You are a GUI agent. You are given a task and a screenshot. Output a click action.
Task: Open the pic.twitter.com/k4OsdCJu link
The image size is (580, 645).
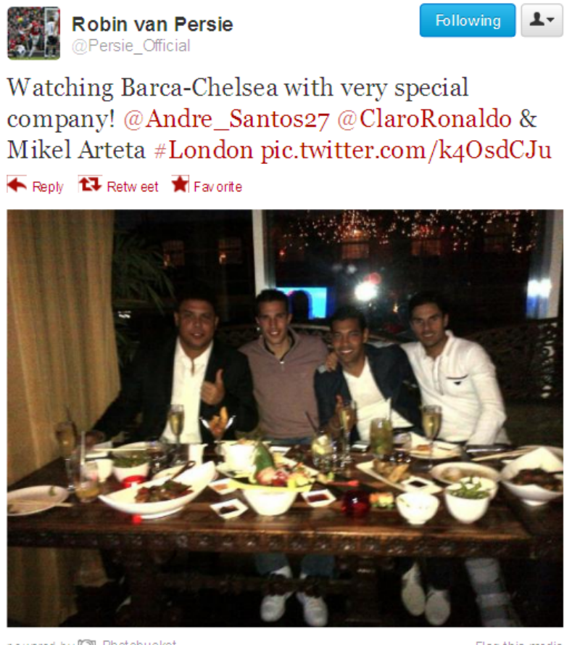406,151
